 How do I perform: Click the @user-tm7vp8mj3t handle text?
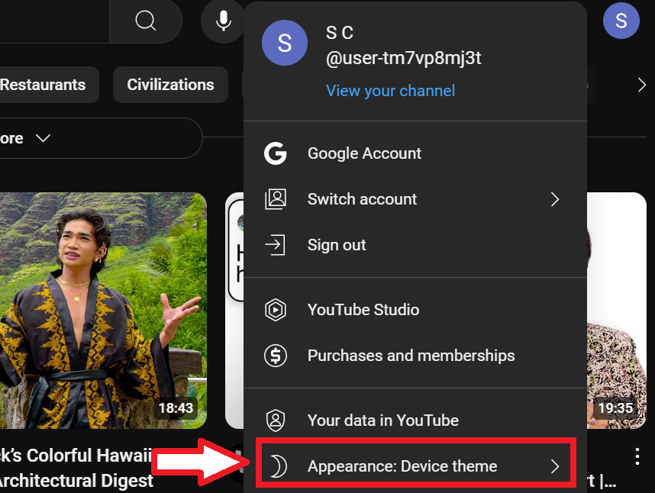tap(404, 58)
